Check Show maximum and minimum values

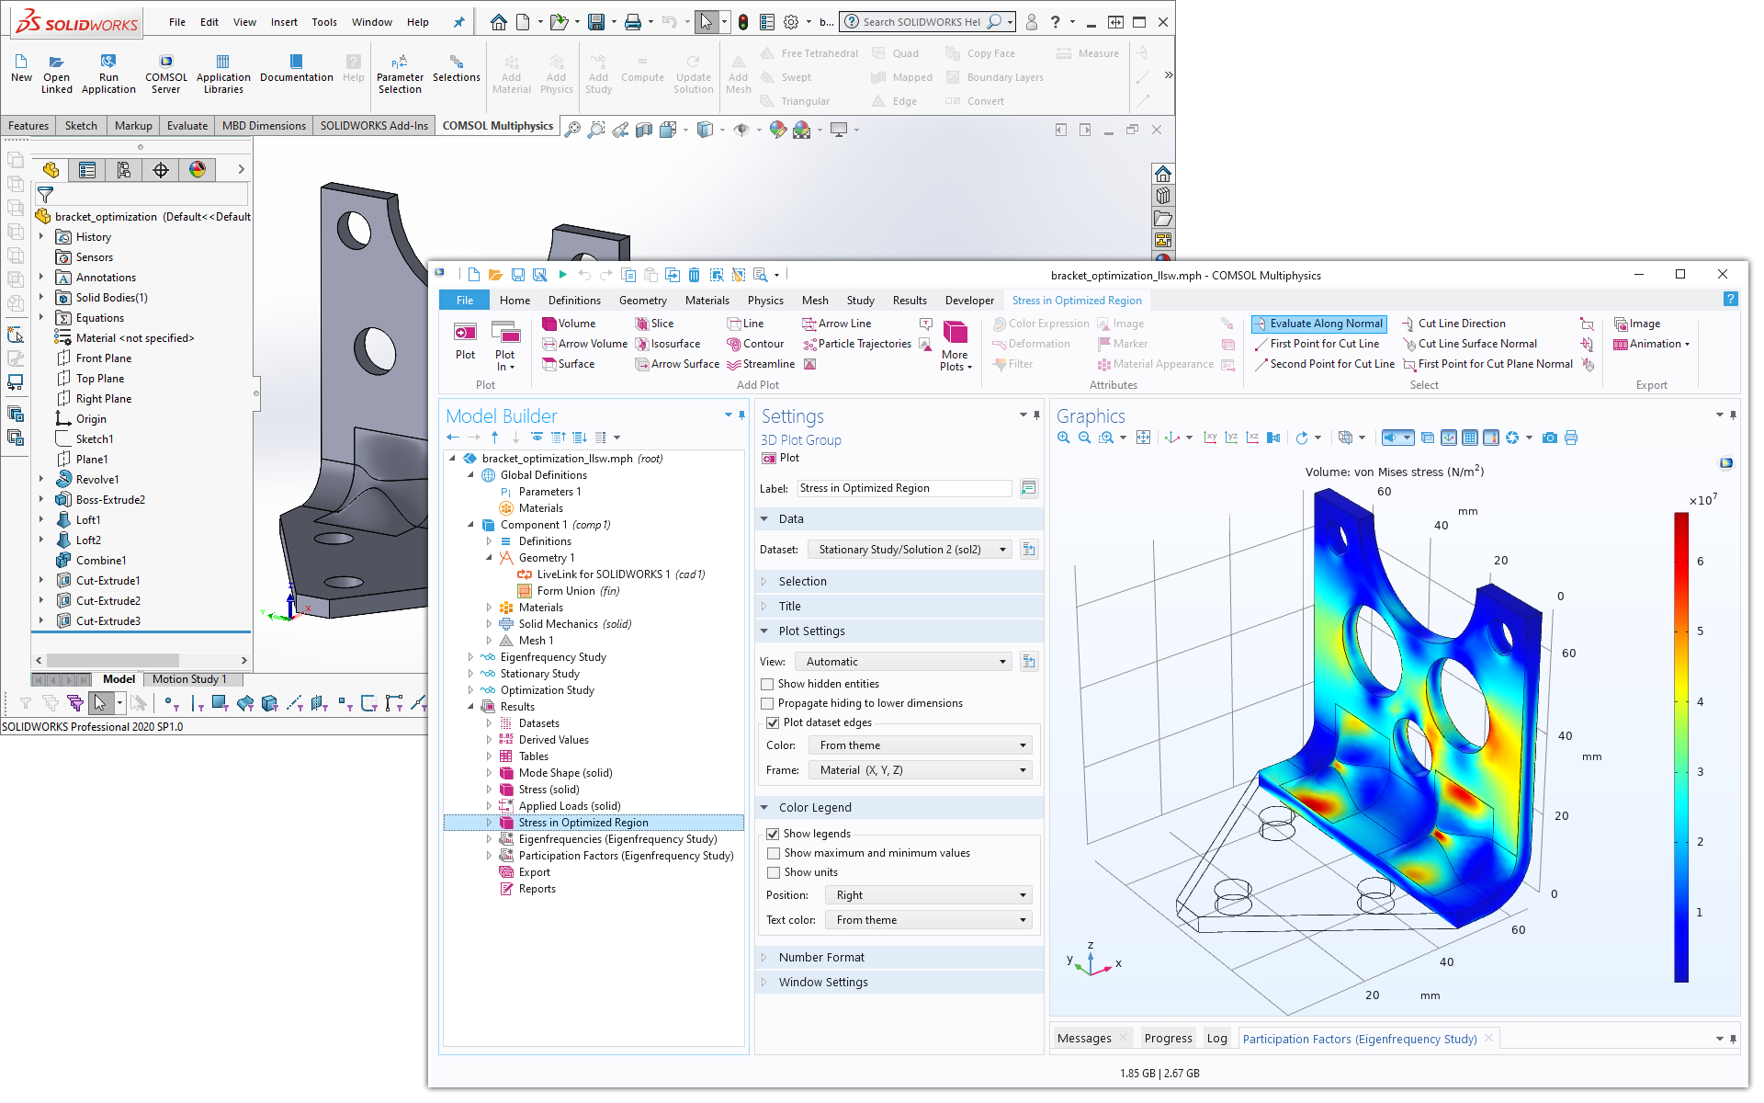click(x=774, y=853)
